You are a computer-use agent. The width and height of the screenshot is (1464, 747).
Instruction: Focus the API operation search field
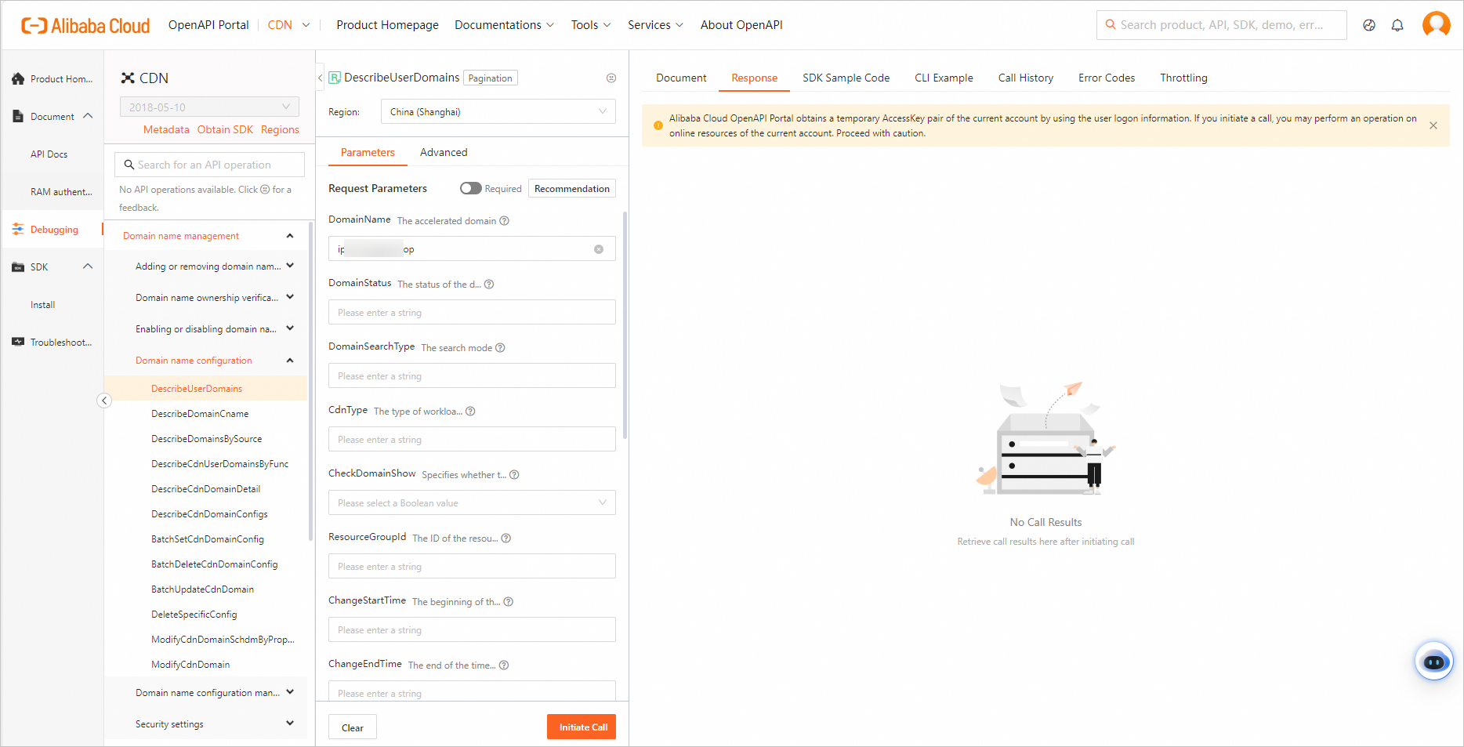tap(209, 165)
